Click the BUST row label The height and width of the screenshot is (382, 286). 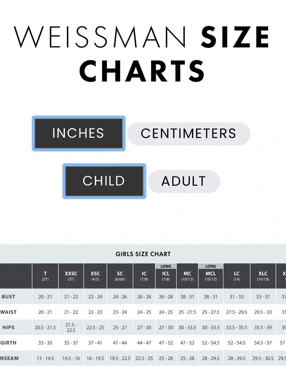(x=8, y=297)
